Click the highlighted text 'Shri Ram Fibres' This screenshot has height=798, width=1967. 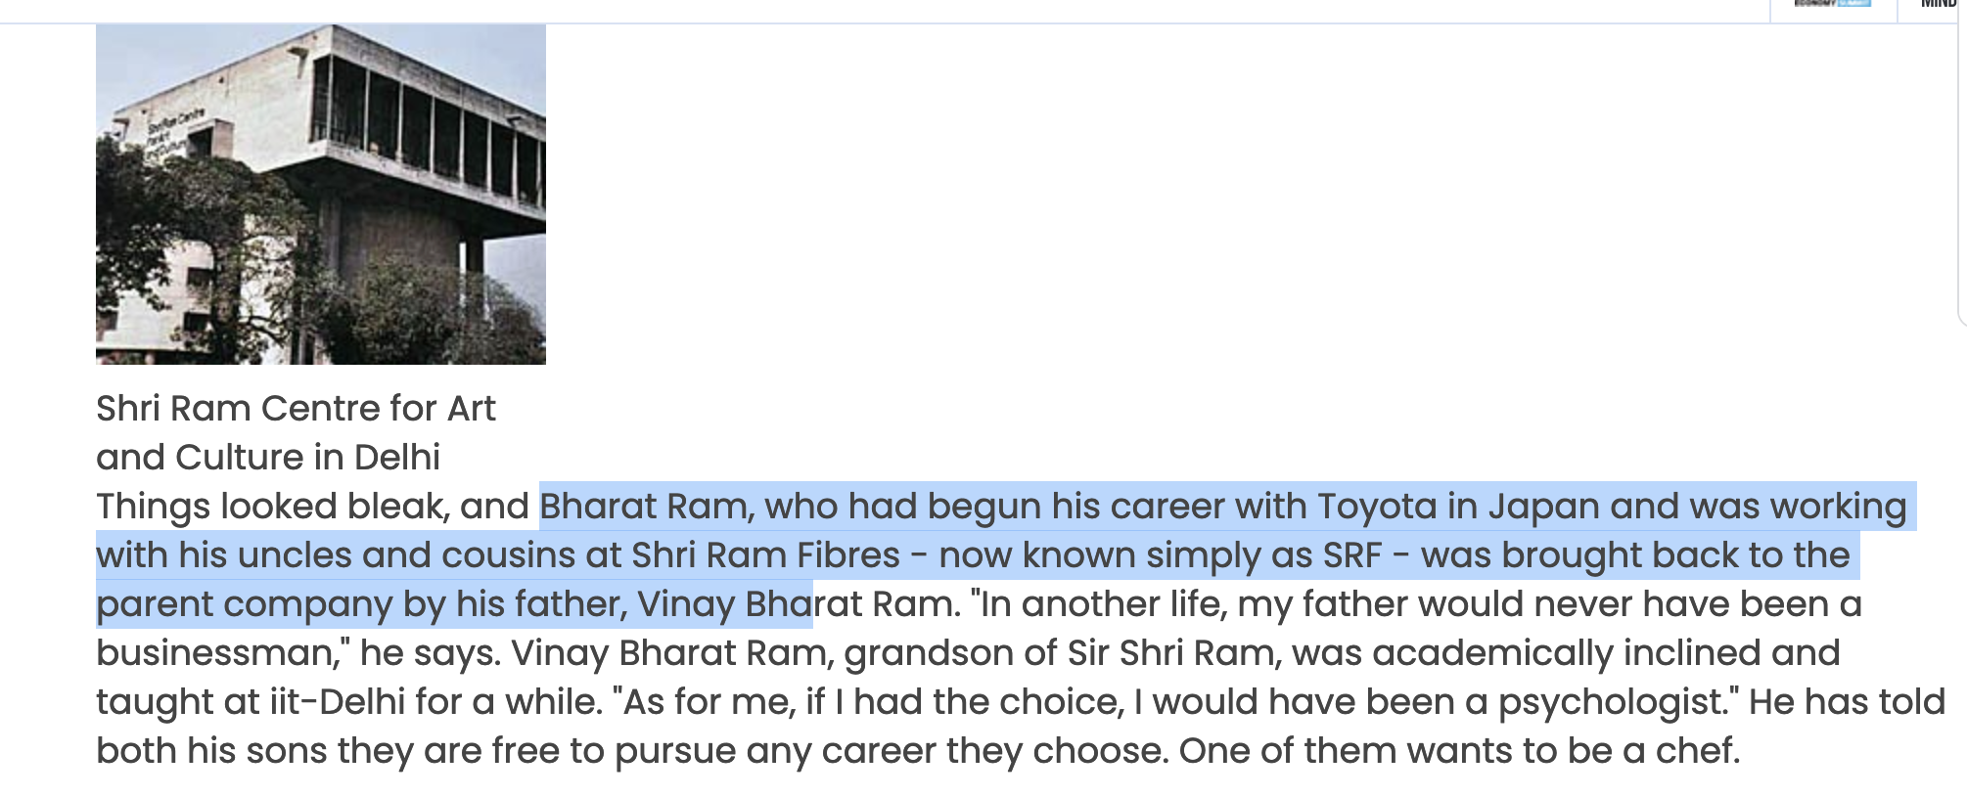click(x=765, y=555)
